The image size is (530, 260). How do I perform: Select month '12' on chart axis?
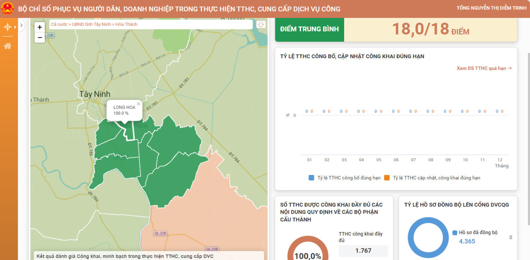coord(500,160)
